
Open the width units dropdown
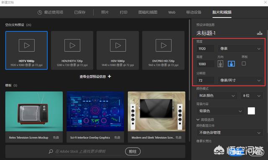click(x=240, y=49)
